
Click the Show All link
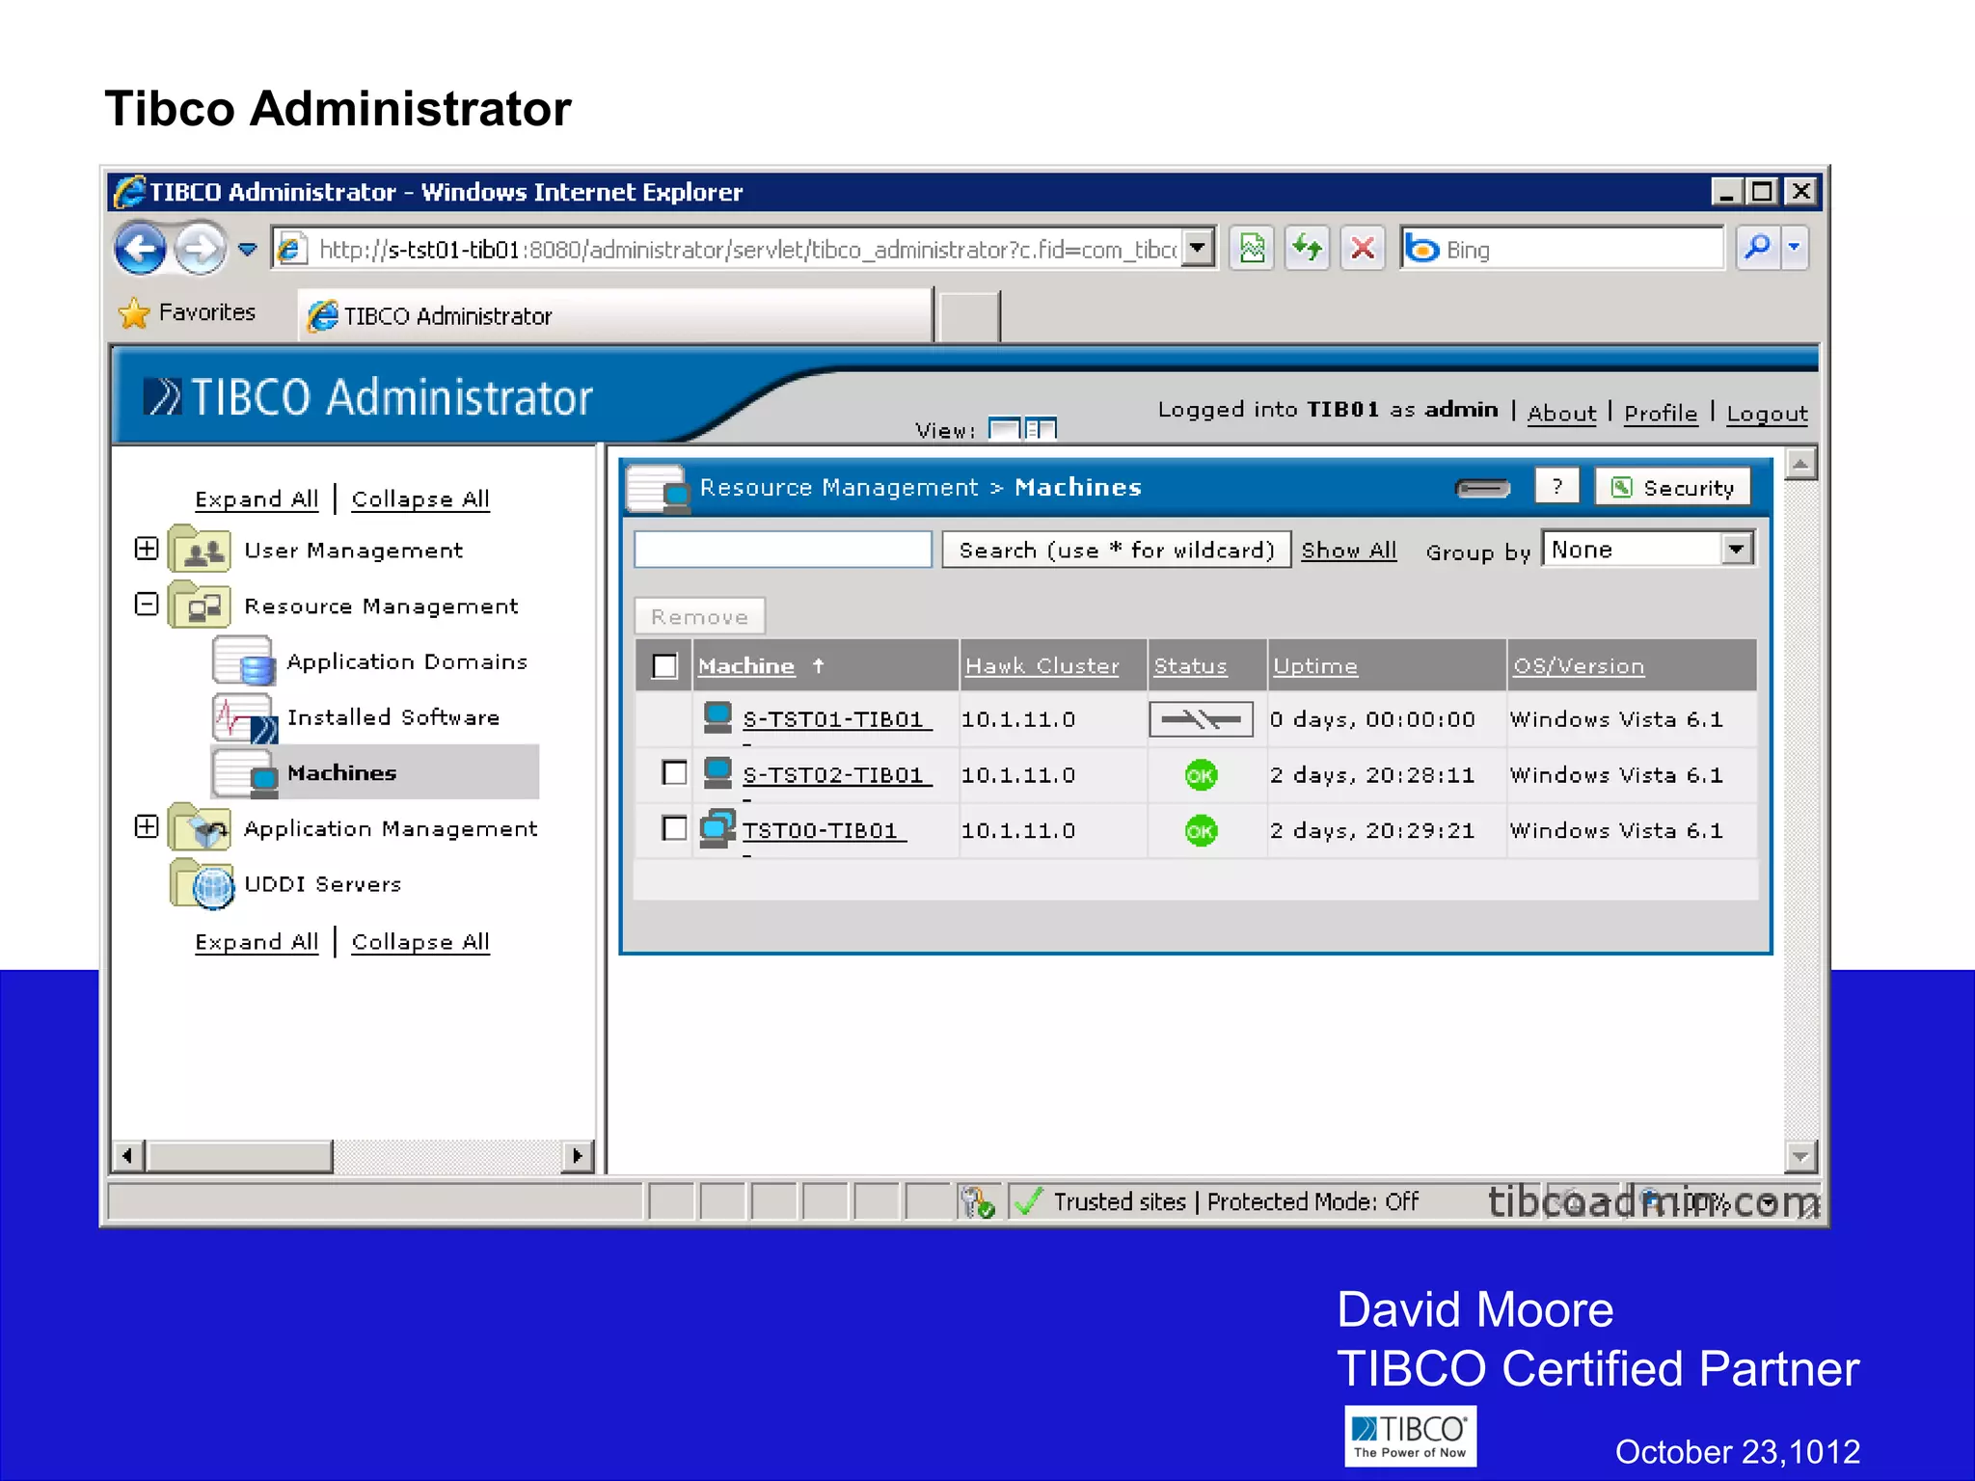(1348, 551)
